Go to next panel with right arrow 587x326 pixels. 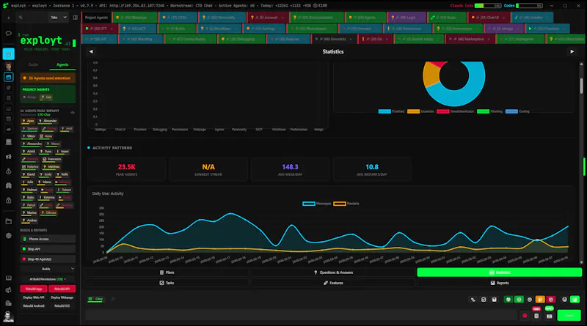572,51
